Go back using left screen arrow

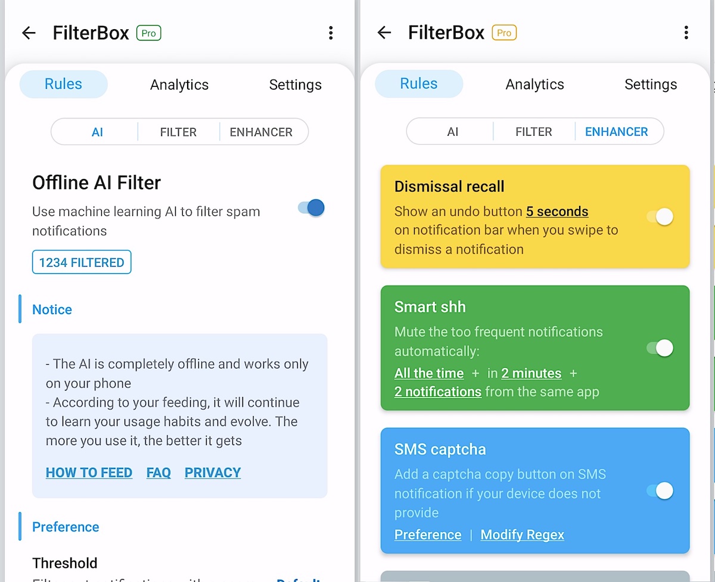[x=29, y=33]
